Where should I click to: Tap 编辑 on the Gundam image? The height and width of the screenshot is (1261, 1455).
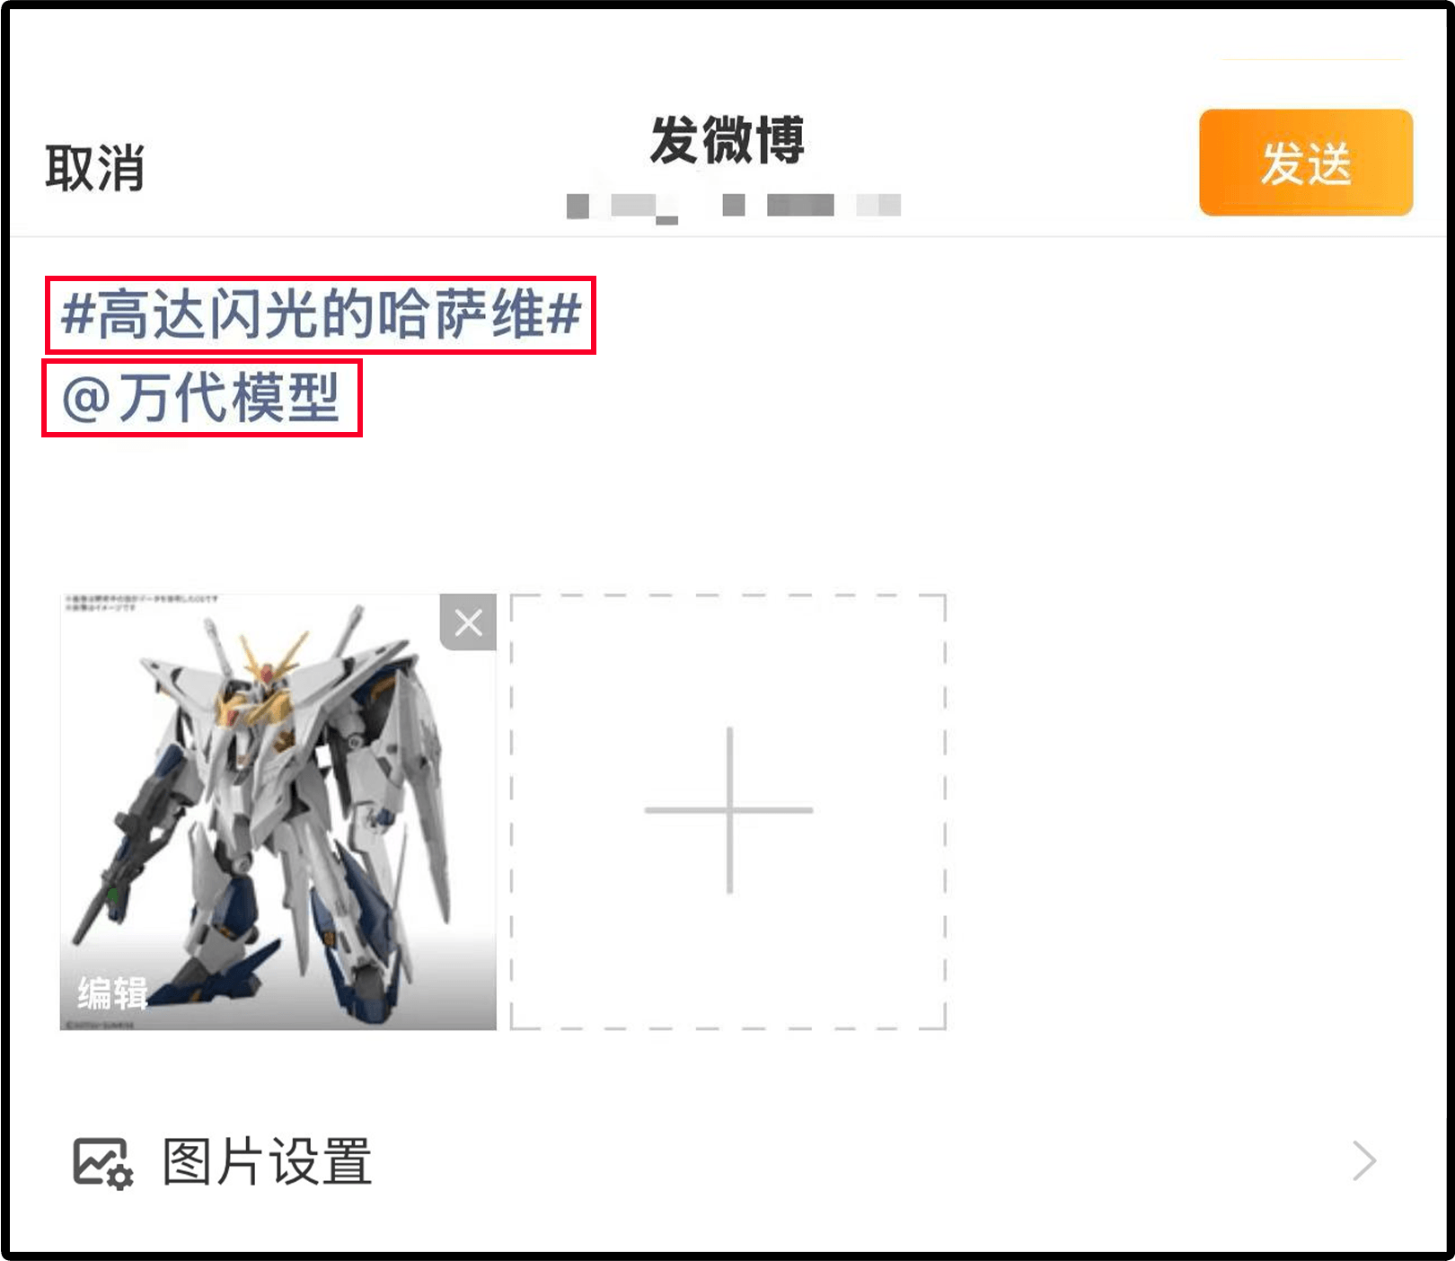[112, 992]
